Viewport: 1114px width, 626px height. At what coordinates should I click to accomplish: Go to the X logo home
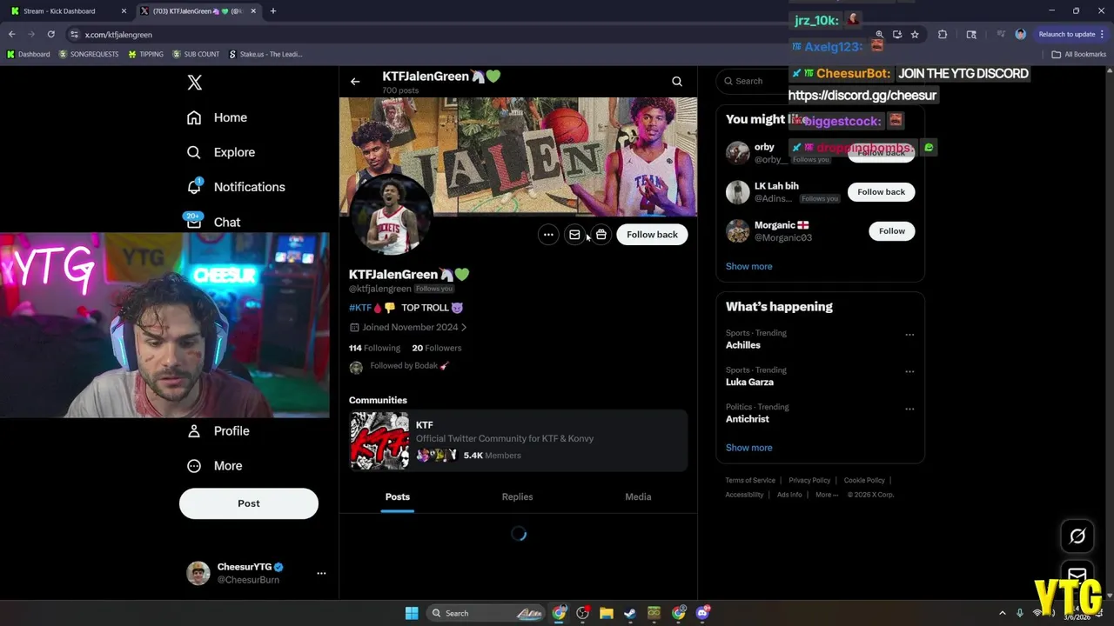pos(194,83)
